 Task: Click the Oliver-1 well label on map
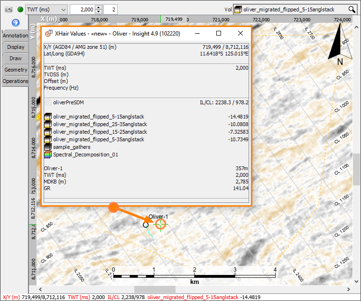[158, 217]
